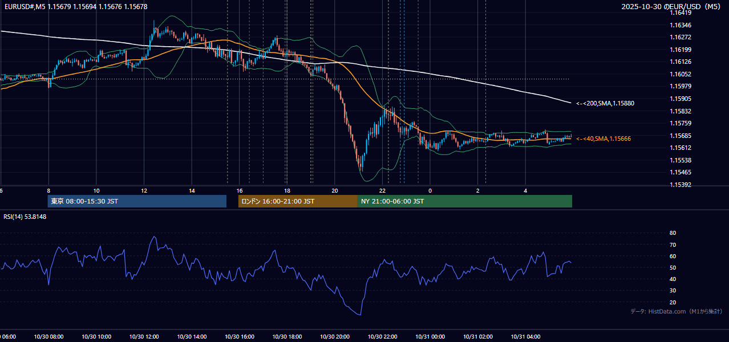Screen dimensions: 729x342
Task: Click price axis value 1.15392
Action: 680,185
